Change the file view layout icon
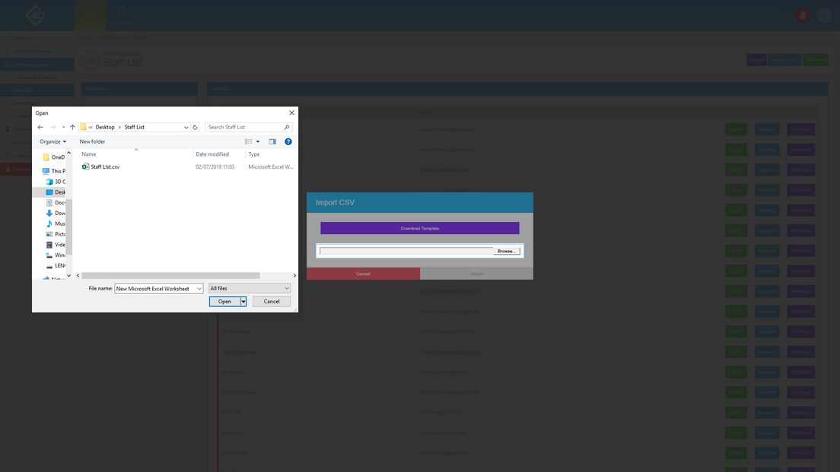This screenshot has height=472, width=840. [249, 142]
